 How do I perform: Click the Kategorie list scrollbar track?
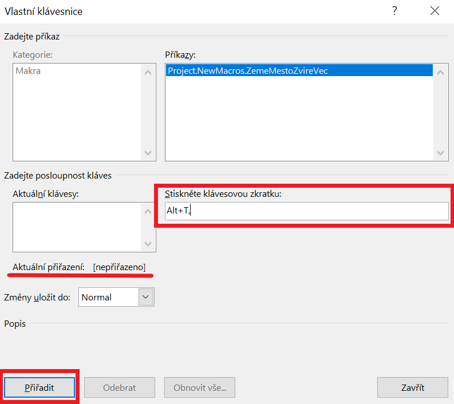click(148, 113)
